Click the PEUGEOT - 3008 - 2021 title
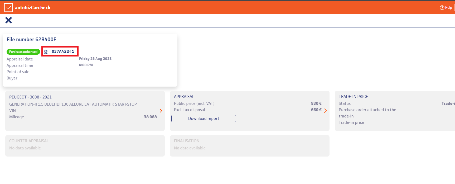The image size is (455, 184). 30,97
